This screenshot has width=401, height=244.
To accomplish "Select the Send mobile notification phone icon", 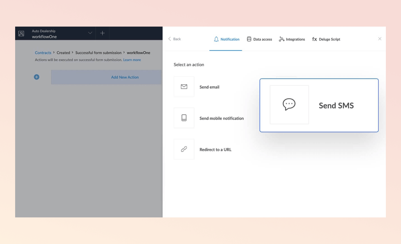I will click(184, 118).
